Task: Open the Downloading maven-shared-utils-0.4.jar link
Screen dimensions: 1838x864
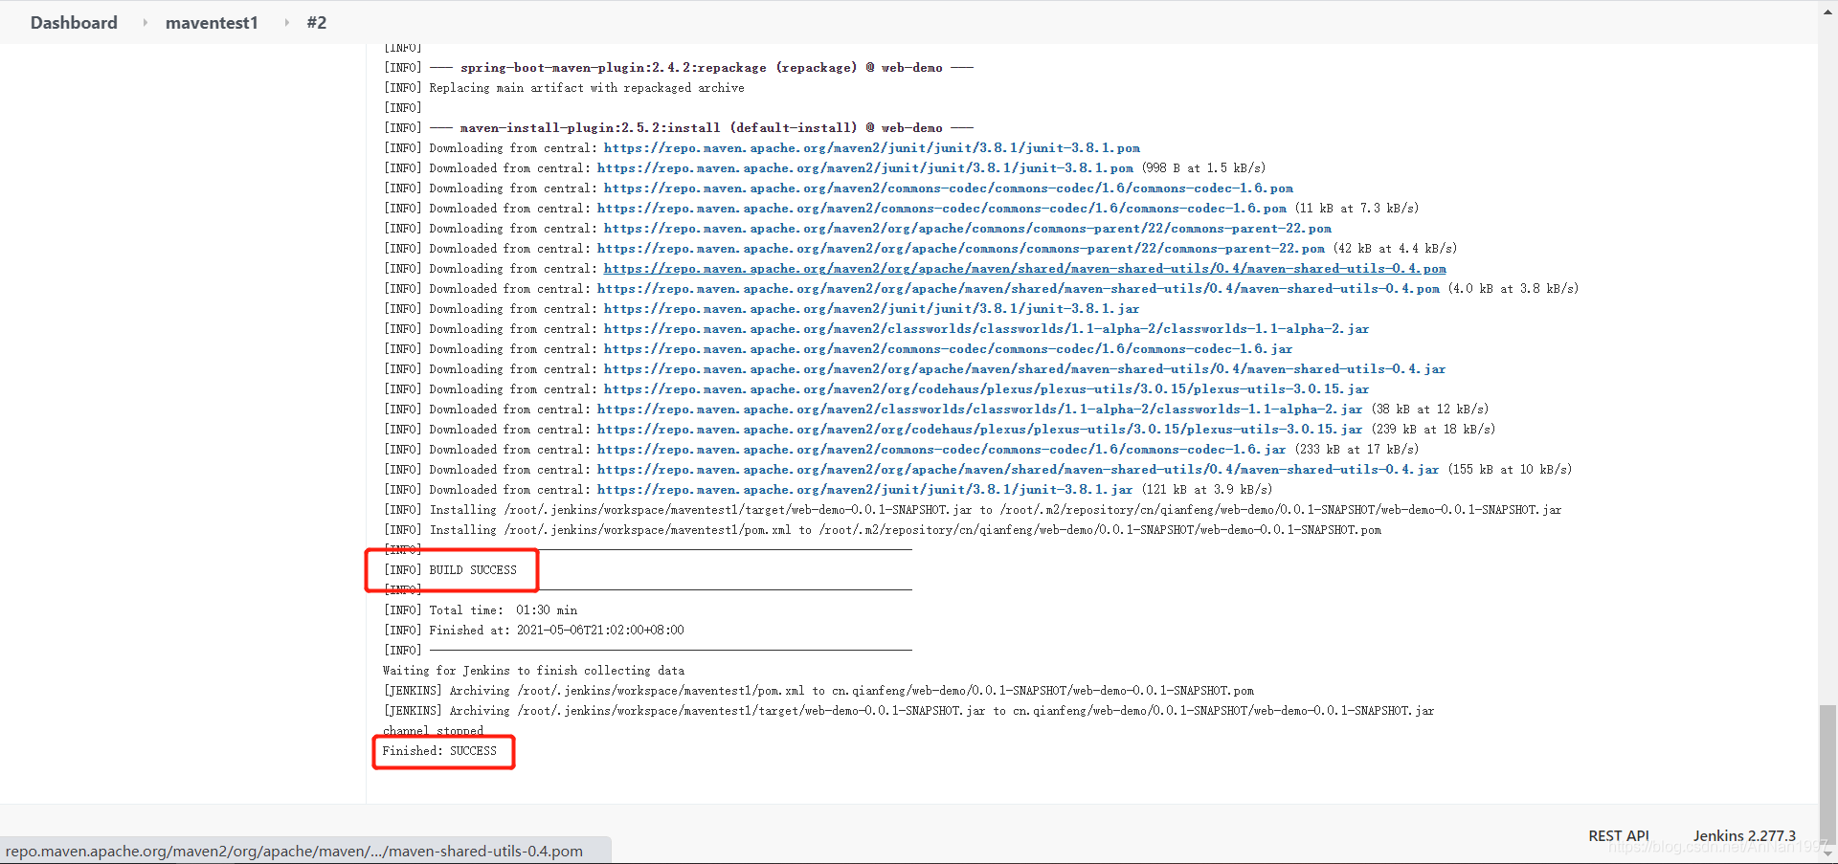Action: (1025, 369)
